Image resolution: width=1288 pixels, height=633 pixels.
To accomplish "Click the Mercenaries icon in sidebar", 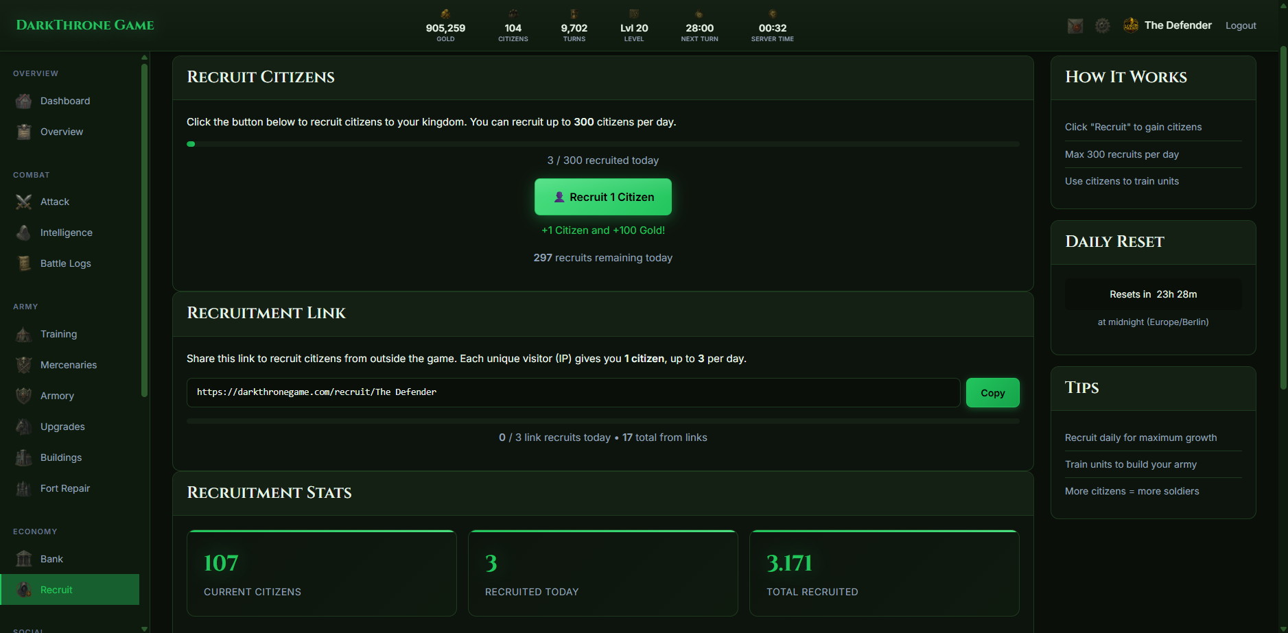I will pos(24,365).
